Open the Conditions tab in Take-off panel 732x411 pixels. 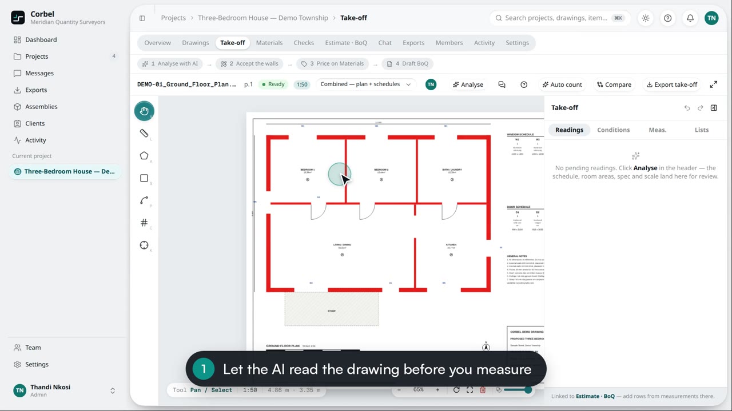pyautogui.click(x=613, y=130)
